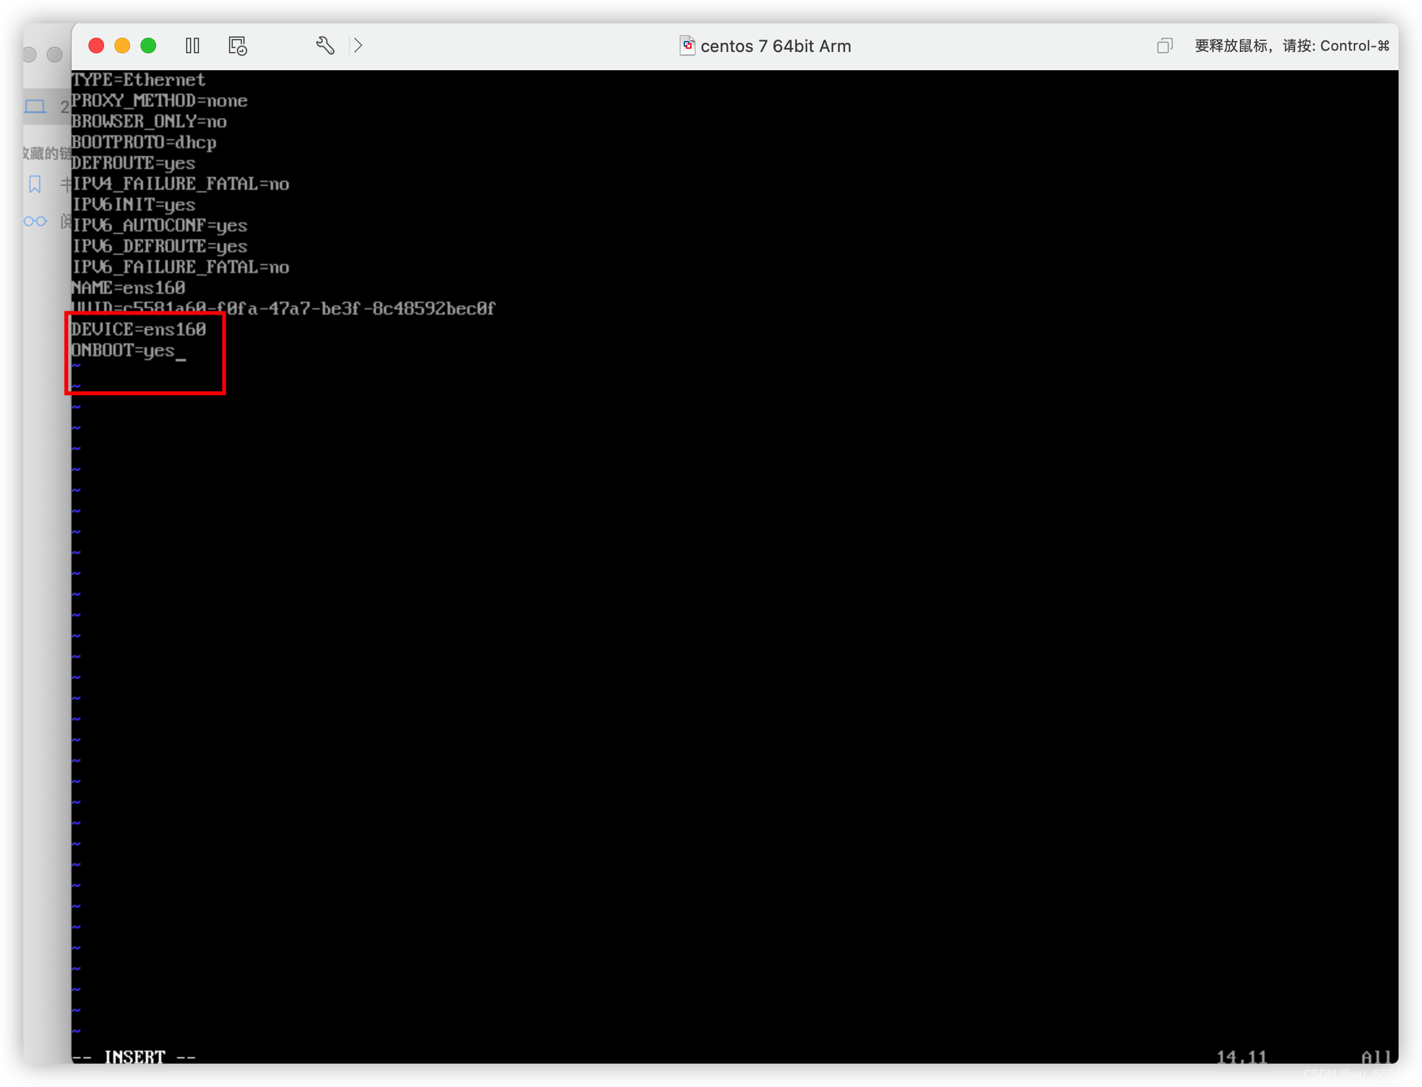Minimize the VM window with yellow button
The height and width of the screenshot is (1087, 1422).
(x=122, y=46)
